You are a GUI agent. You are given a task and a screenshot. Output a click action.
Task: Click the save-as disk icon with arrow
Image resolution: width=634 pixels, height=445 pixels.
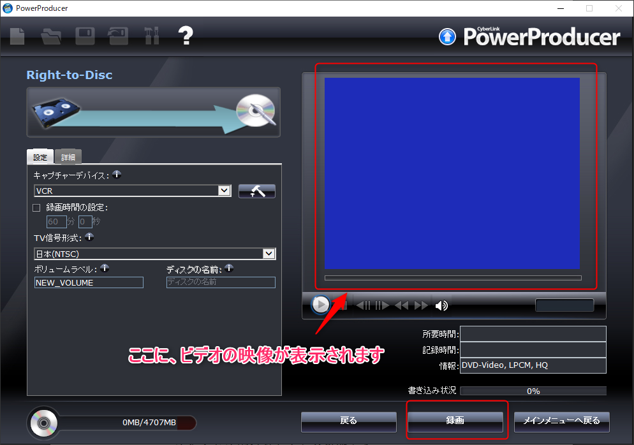click(x=118, y=36)
